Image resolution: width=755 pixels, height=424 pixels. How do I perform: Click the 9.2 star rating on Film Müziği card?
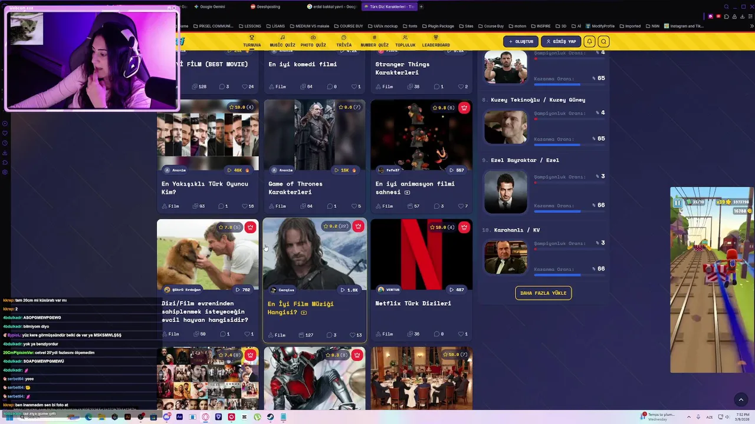click(x=336, y=226)
